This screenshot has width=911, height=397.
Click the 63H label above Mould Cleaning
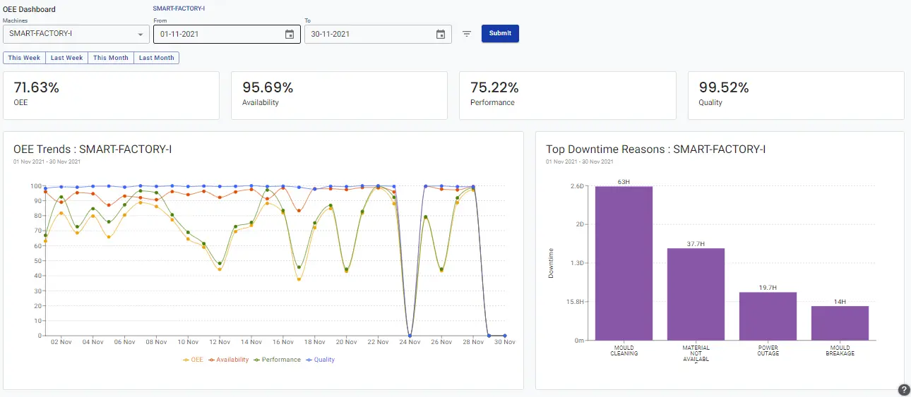[x=624, y=182]
